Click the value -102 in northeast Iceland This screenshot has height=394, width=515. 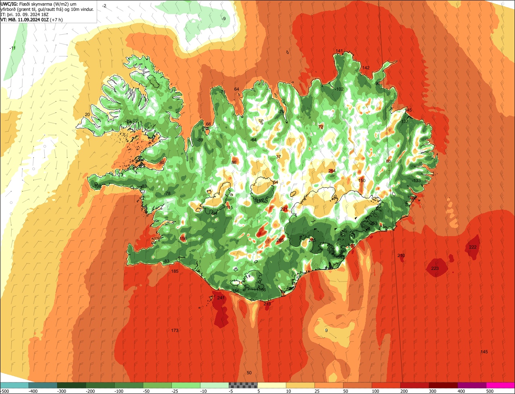(339, 89)
